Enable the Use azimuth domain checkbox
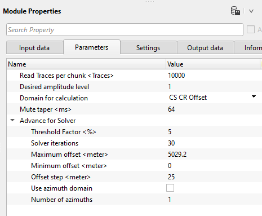This screenshot has height=216, width=262. pyautogui.click(x=170, y=188)
